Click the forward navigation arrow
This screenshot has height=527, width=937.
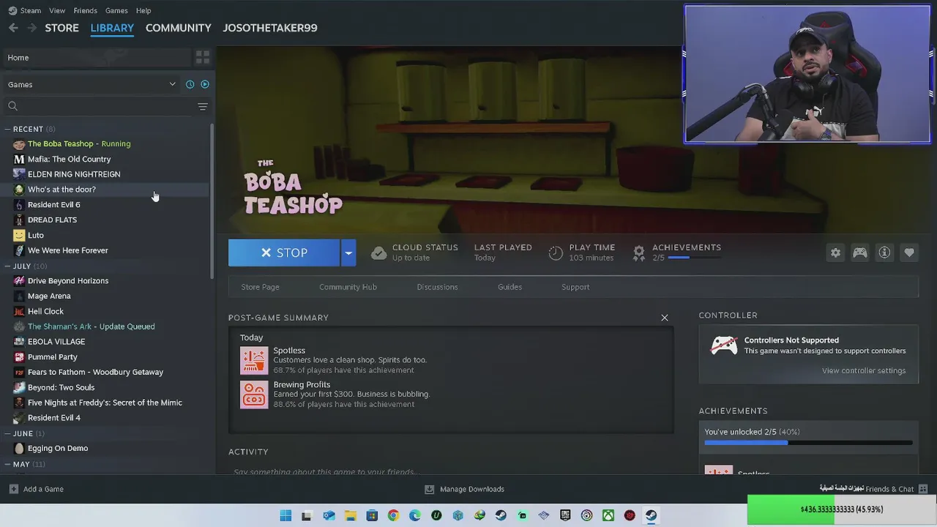31,28
